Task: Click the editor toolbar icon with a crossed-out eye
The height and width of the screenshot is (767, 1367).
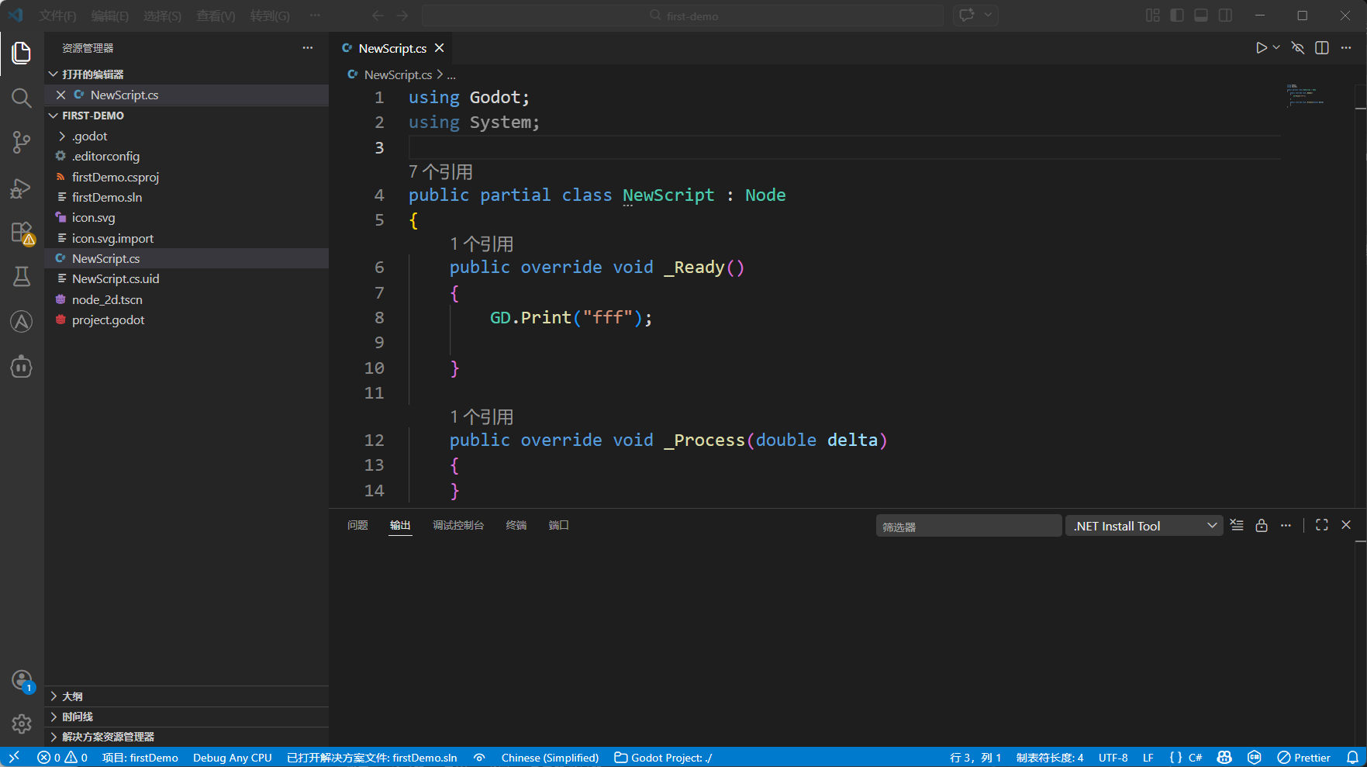Action: (x=1298, y=48)
